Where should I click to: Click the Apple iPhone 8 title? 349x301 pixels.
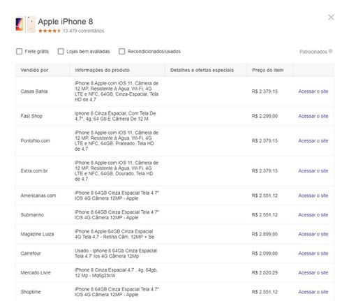66,22
